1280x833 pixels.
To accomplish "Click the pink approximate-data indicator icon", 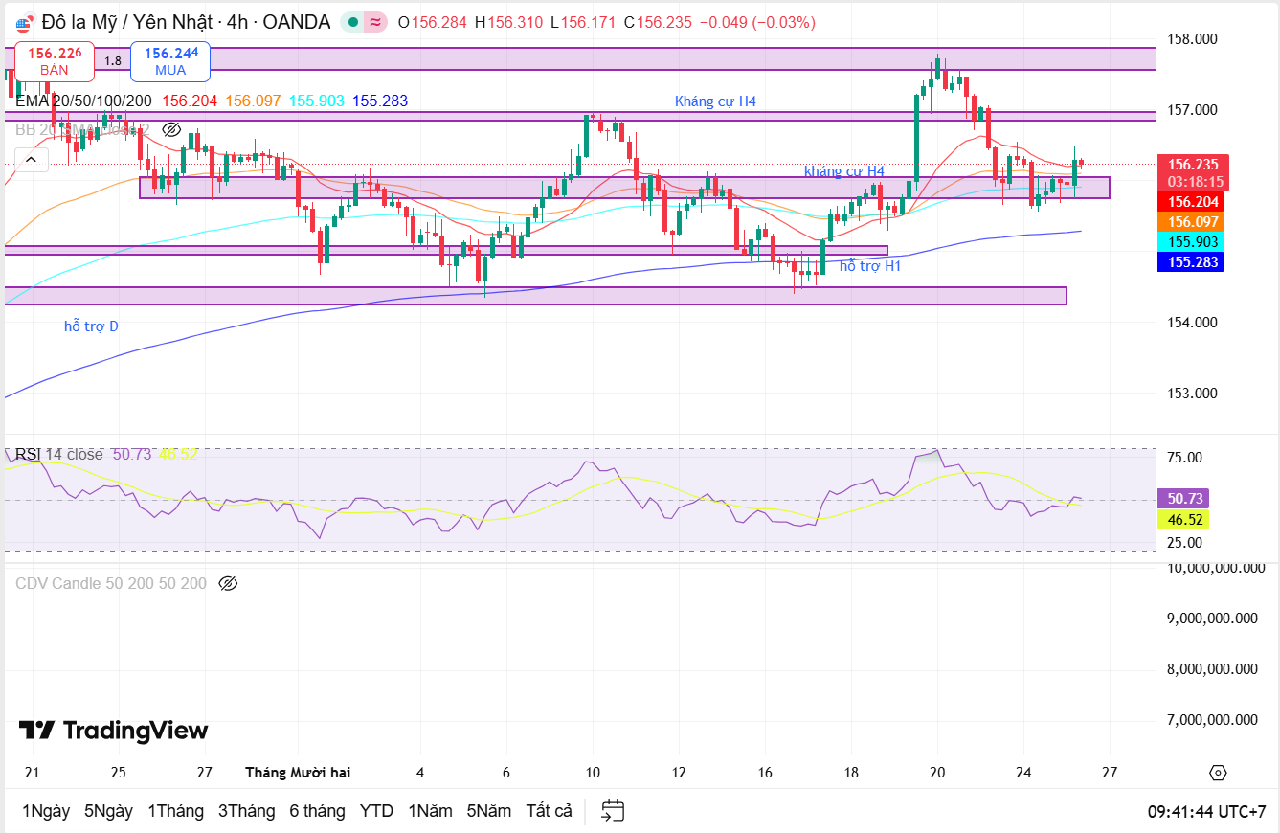I will click(x=376, y=22).
